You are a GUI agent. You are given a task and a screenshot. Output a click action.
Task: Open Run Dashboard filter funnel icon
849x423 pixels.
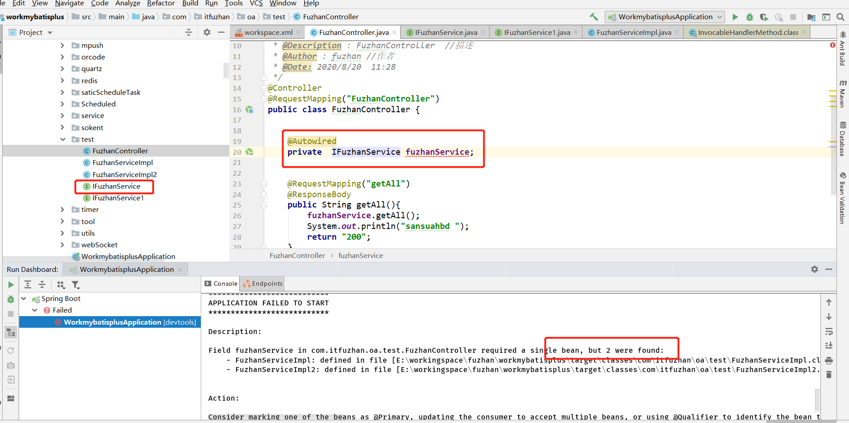click(76, 284)
